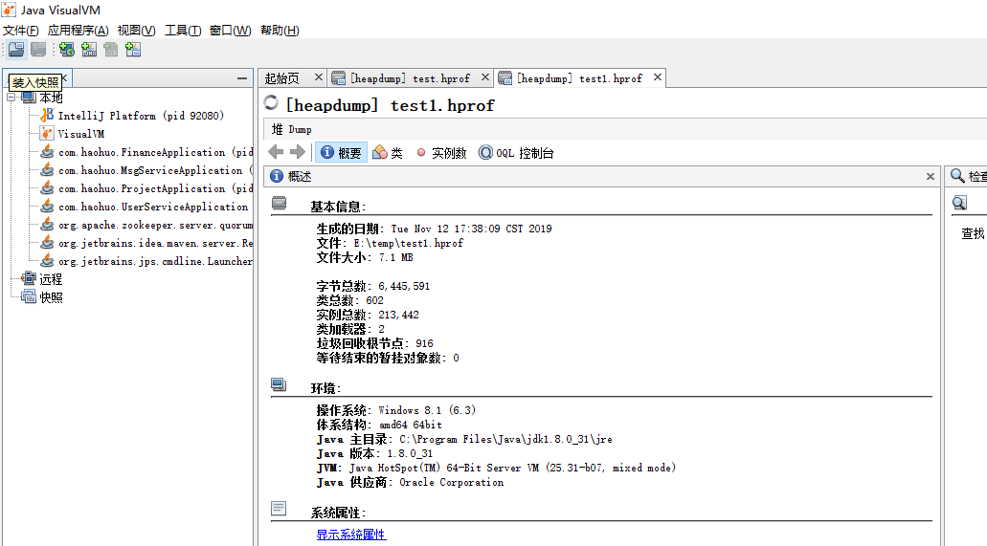Show the 概要 summary view
The height and width of the screenshot is (546, 987).
click(x=341, y=153)
